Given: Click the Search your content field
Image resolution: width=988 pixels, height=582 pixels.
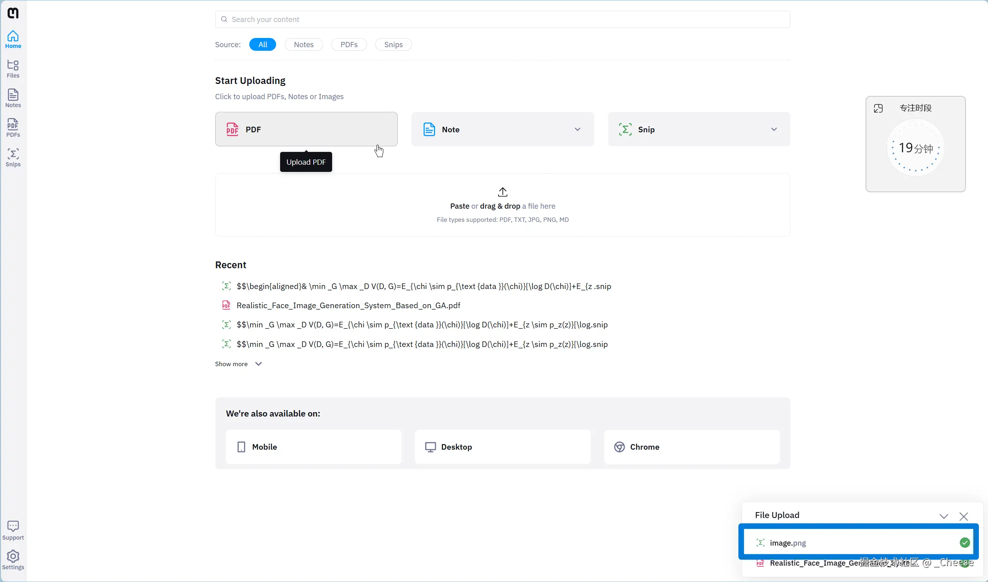Looking at the screenshot, I should [x=503, y=19].
